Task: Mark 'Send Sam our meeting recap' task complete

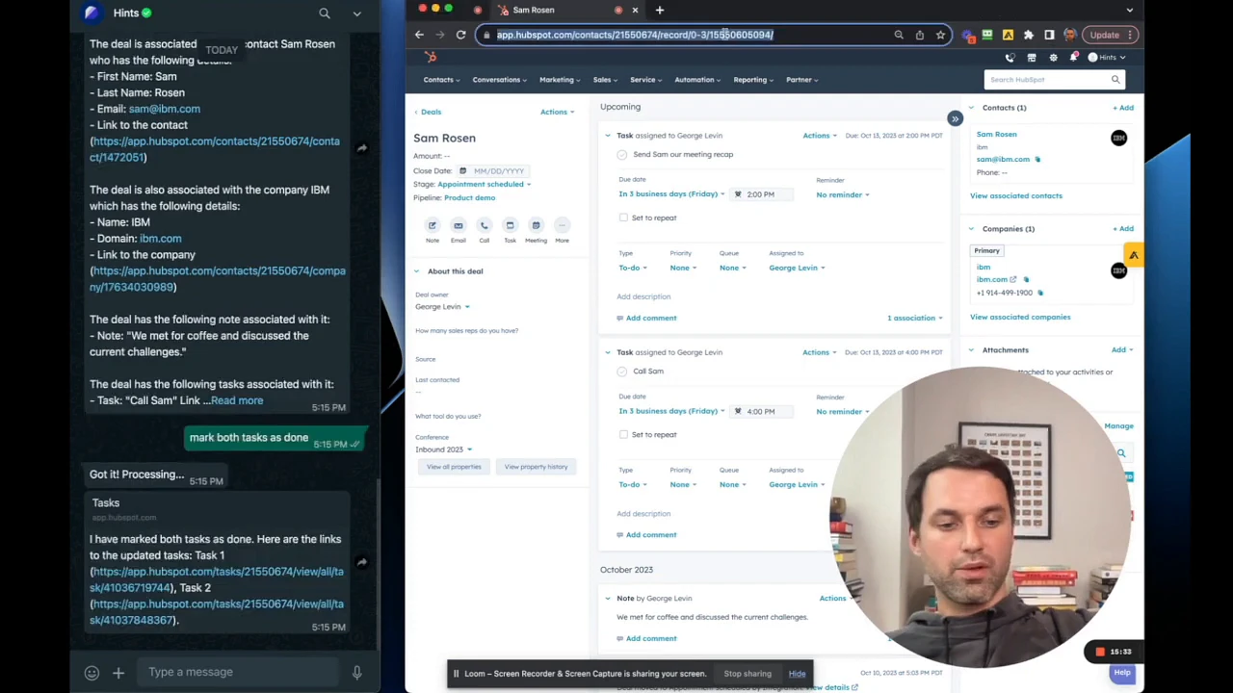Action: tap(622, 155)
